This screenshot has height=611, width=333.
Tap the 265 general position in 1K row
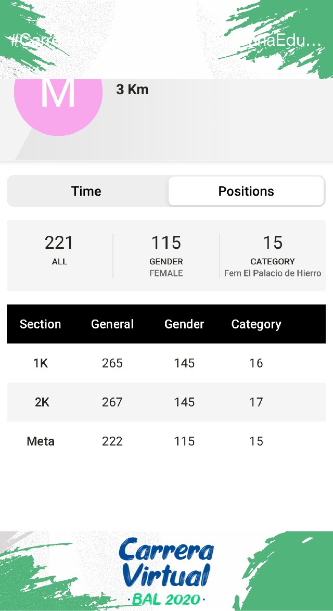(x=112, y=363)
